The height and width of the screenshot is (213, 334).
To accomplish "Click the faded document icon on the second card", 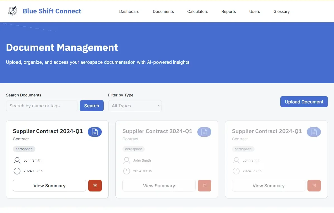I will tap(204, 132).
